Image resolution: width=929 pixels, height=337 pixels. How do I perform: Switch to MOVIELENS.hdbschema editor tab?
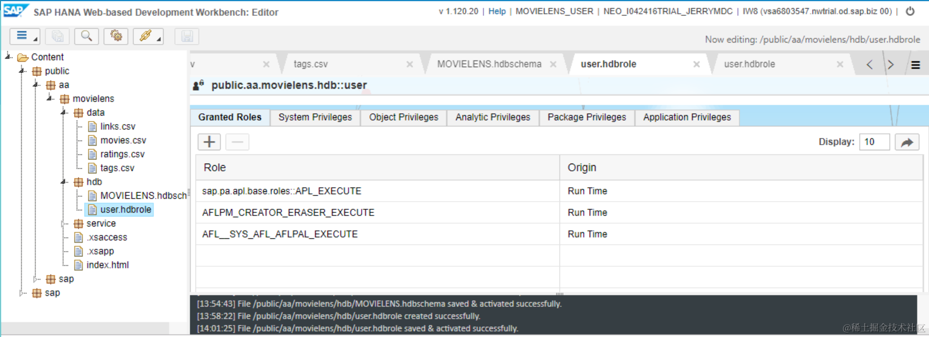tap(489, 64)
